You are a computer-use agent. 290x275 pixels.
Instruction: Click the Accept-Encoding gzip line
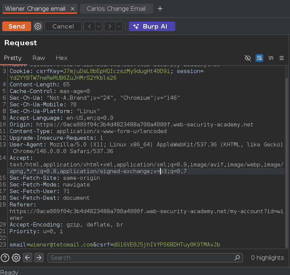click(x=66, y=225)
